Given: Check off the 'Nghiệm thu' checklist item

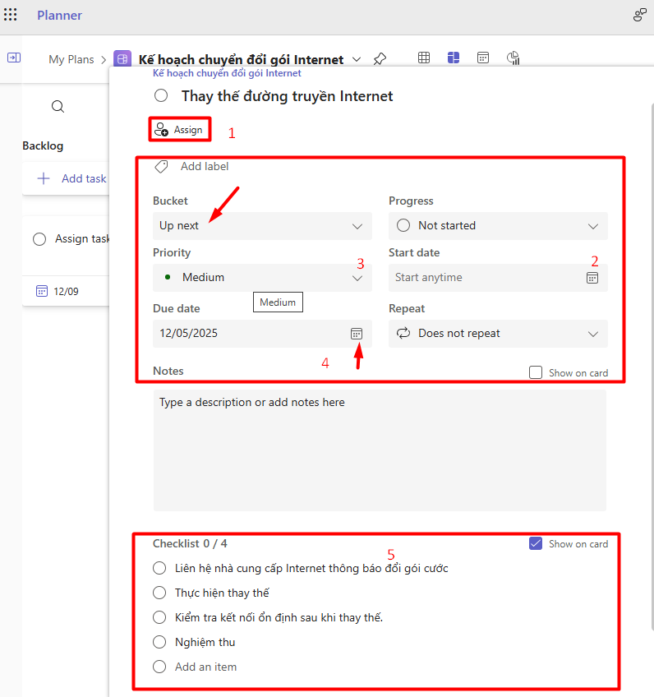Looking at the screenshot, I should 160,642.
